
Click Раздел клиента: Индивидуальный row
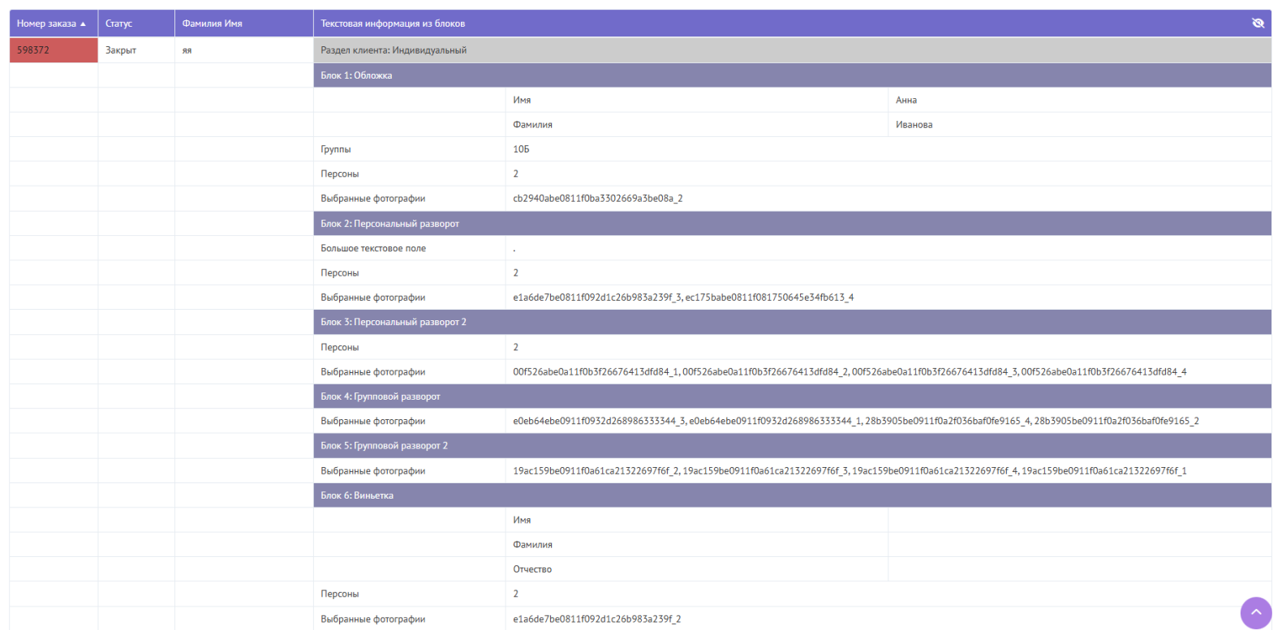pyautogui.click(x=394, y=50)
